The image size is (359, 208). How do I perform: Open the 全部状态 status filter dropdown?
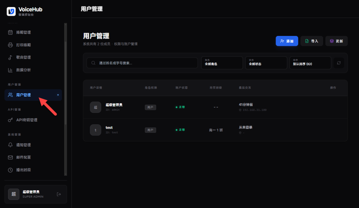coord(266,63)
